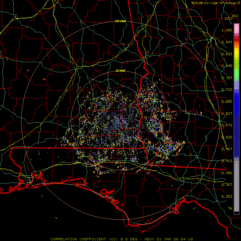Click the [CC] units label

coord(229,18)
